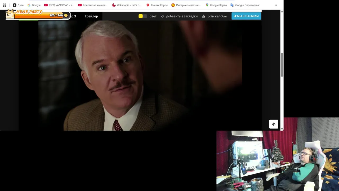
Task: Toggle the Свет light switch
Action: coord(142,16)
